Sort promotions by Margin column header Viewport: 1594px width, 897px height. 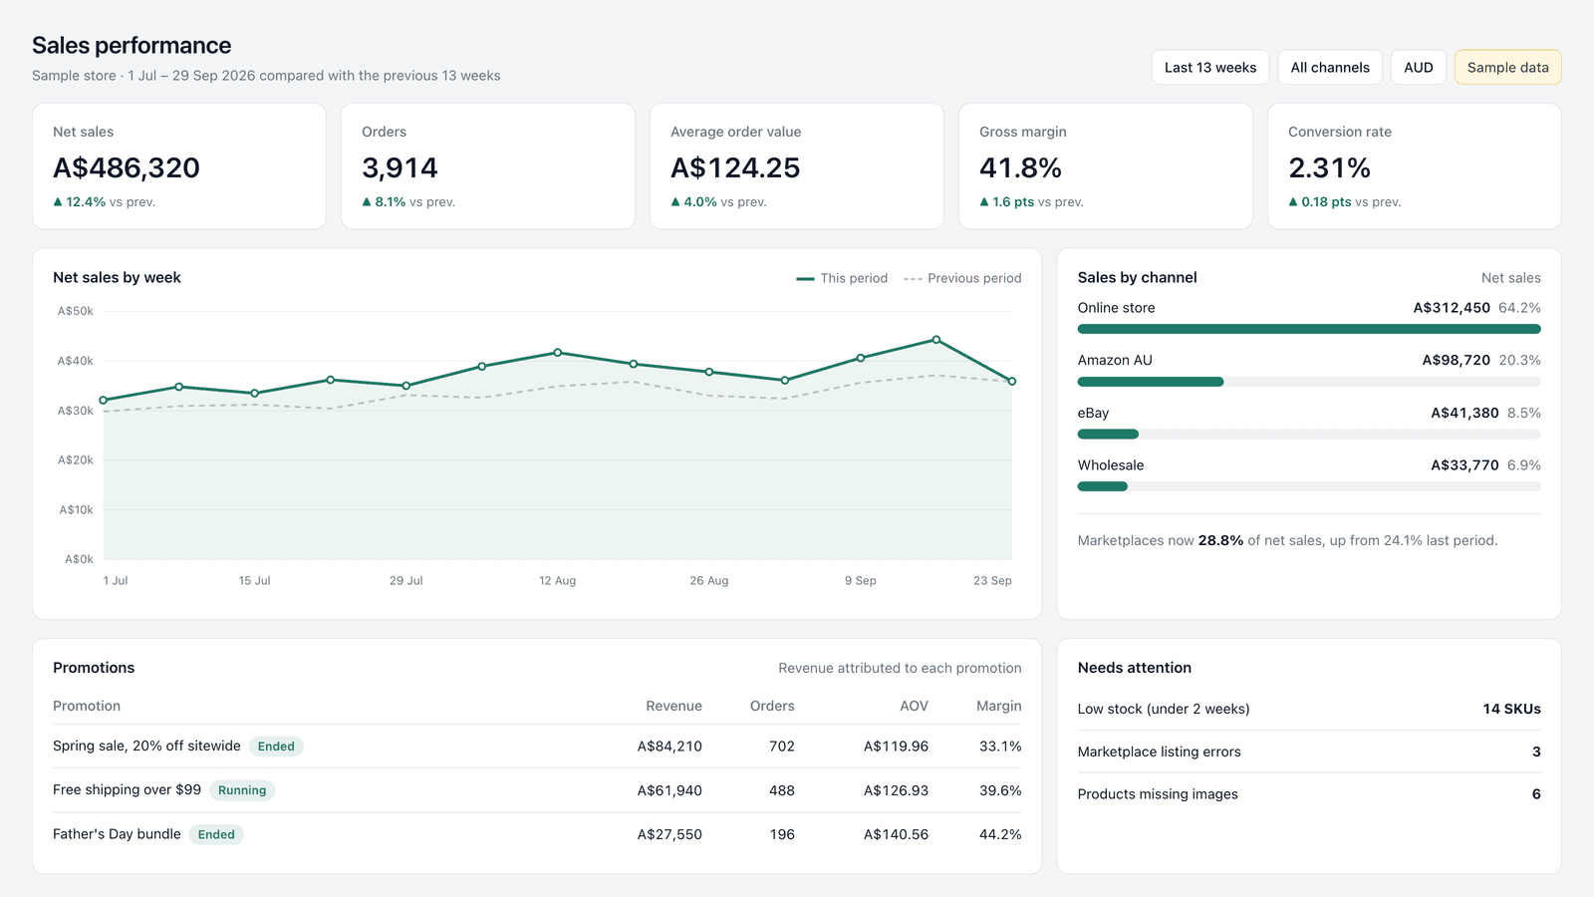click(x=999, y=706)
